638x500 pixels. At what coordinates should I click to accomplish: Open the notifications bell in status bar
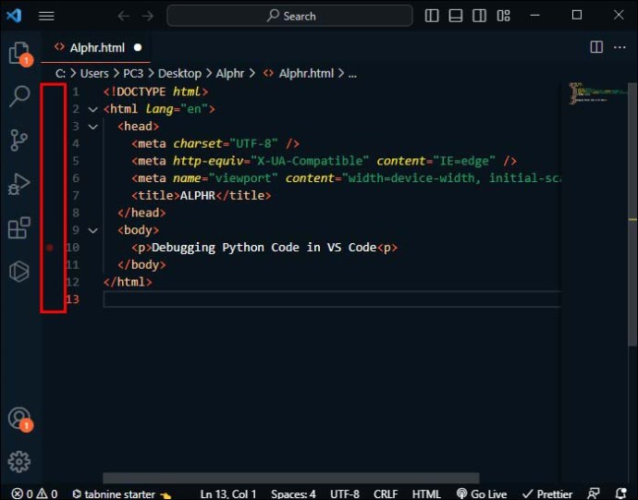[x=621, y=494]
